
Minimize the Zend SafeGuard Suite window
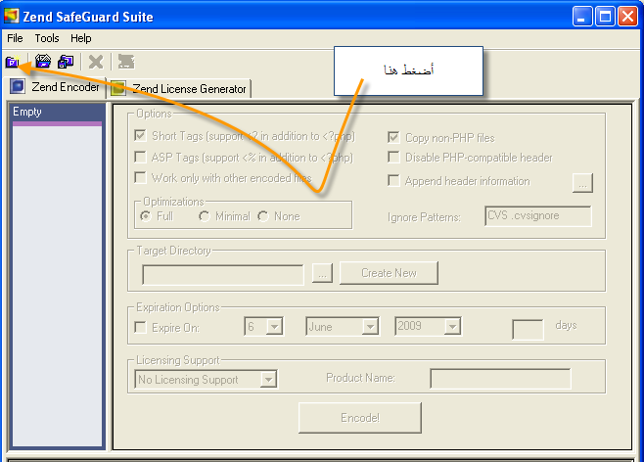coord(582,17)
